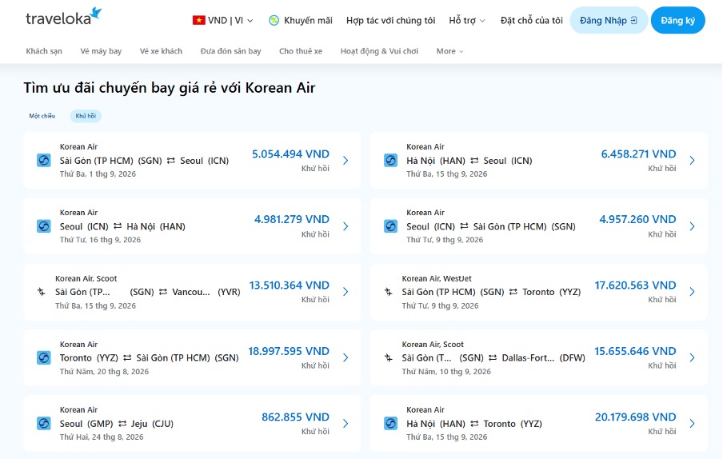Screen dimensions: 723x459
Task: Open Dallas-Fort Worth 15.655.646 VND chevron
Action: click(x=692, y=357)
